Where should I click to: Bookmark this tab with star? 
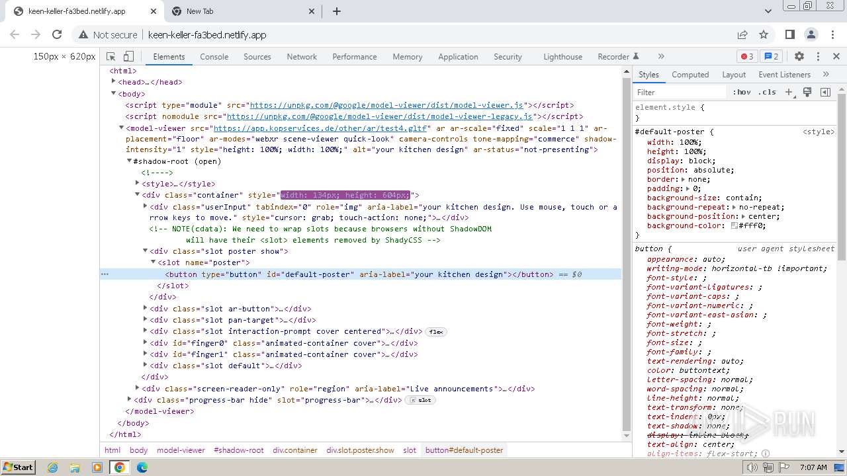coord(764,34)
